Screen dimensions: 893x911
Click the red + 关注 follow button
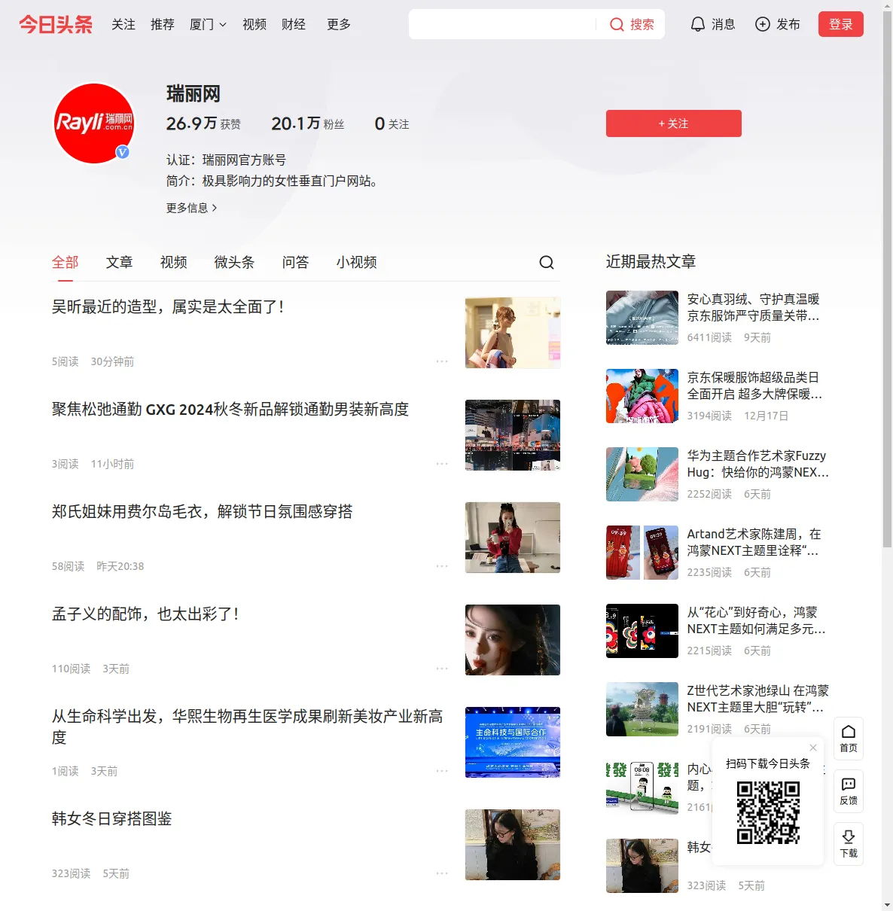(x=674, y=123)
